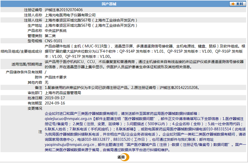Click the 结构及组成/主要组成成分 label

22,51
